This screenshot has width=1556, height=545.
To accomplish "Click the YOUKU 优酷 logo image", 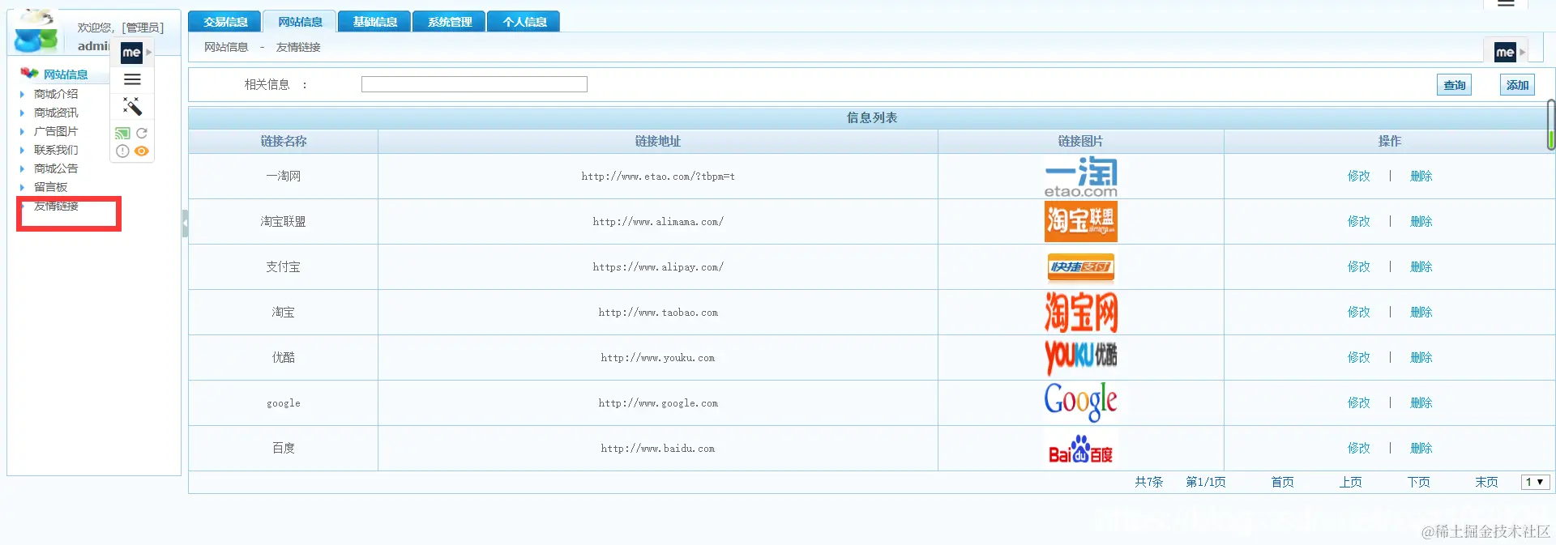I will tap(1080, 357).
